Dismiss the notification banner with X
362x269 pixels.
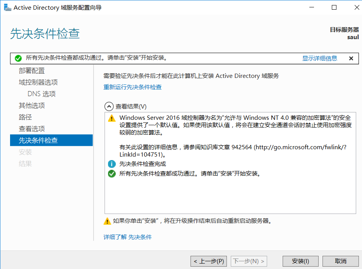(351, 59)
